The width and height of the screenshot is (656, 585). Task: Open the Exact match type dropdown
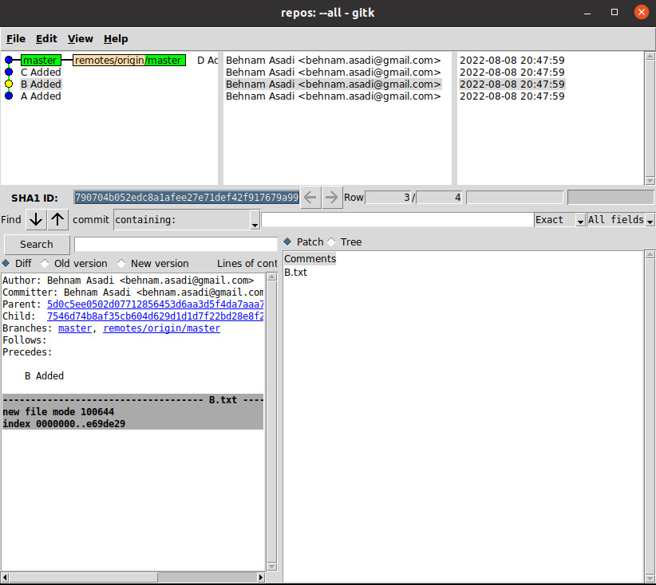click(559, 220)
